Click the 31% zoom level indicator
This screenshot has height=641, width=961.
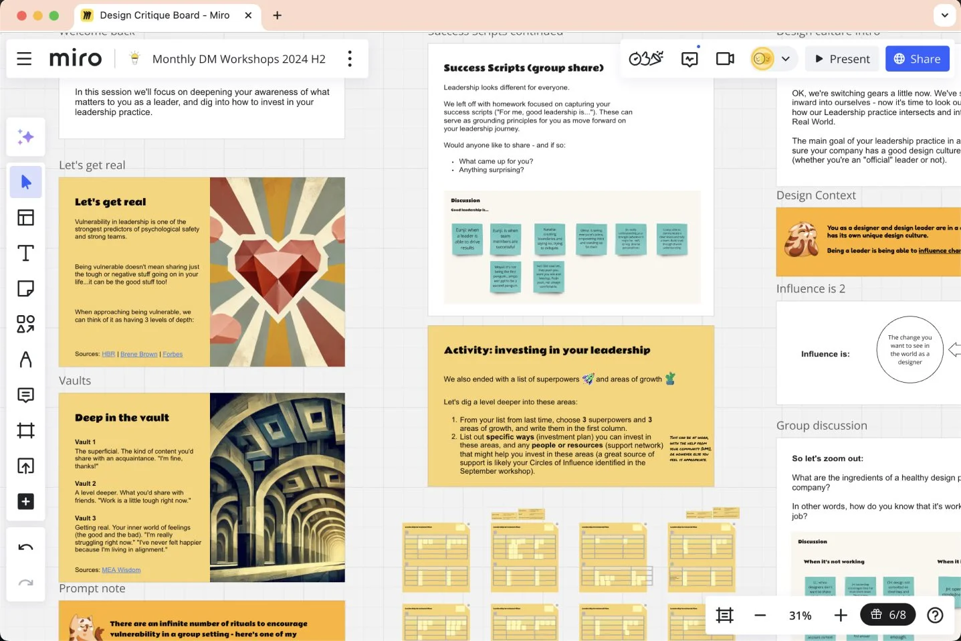point(800,616)
